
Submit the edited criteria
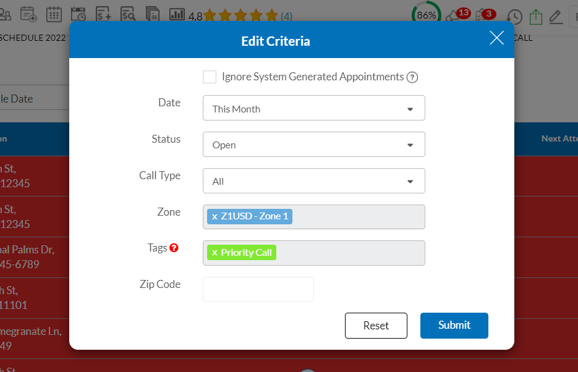pos(454,326)
